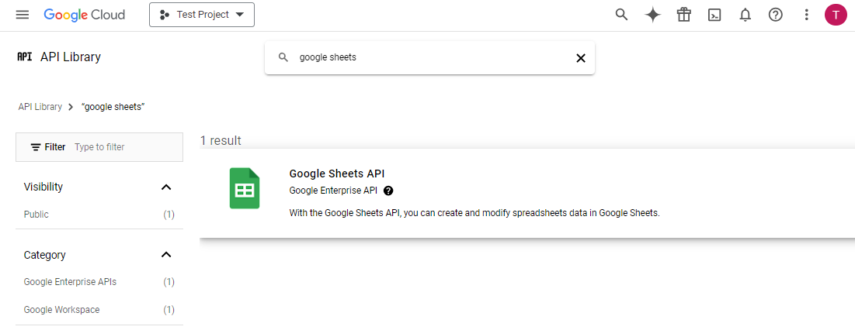
Task: Click the free trial gift icon
Action: pos(683,15)
